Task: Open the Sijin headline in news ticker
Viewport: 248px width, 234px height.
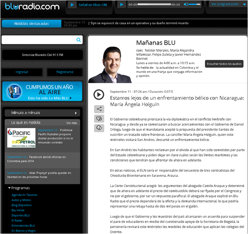Action: 139,23
